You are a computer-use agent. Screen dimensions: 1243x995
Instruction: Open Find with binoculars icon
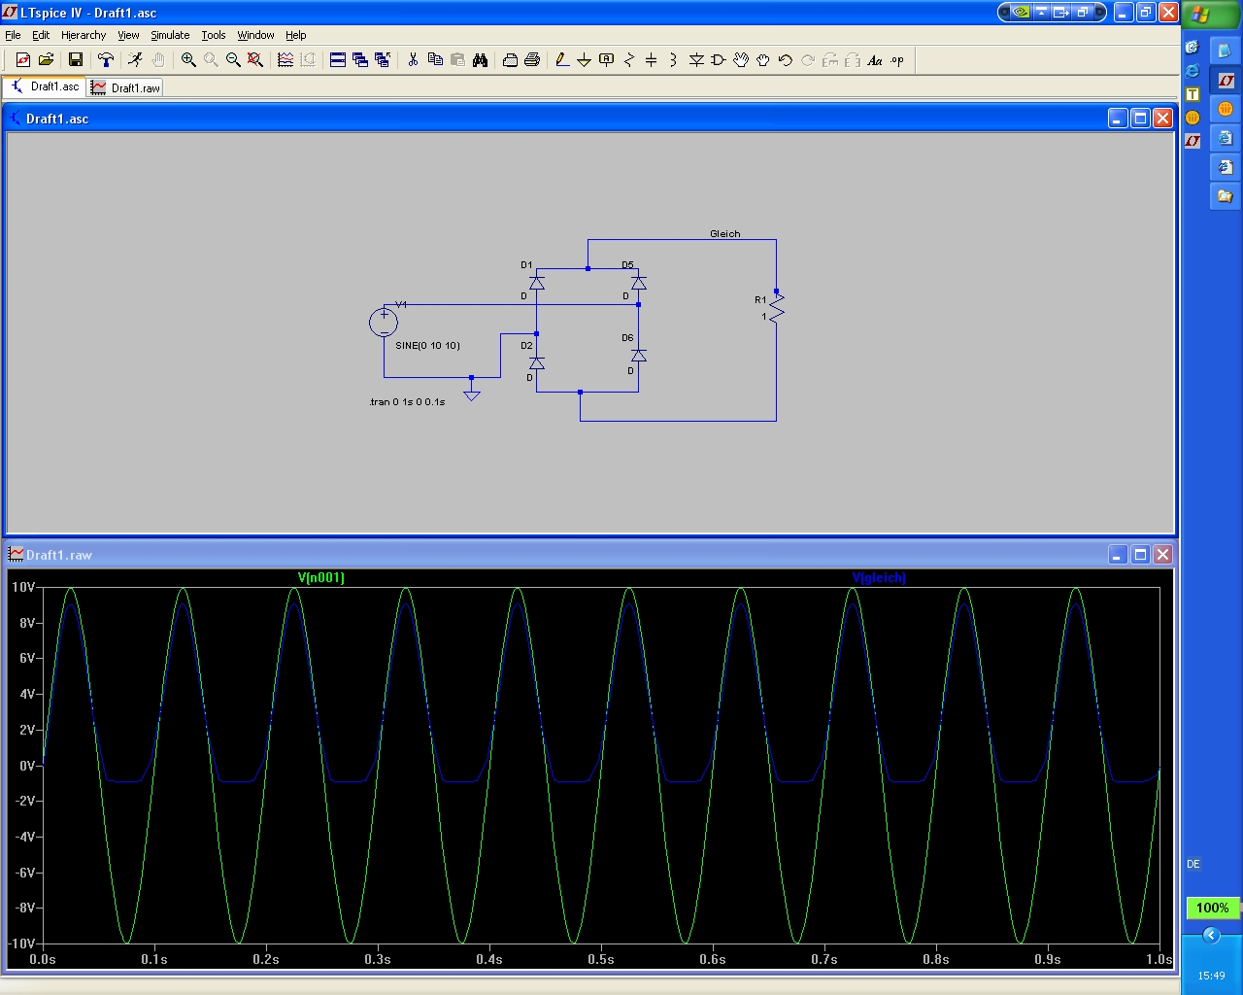(x=480, y=60)
